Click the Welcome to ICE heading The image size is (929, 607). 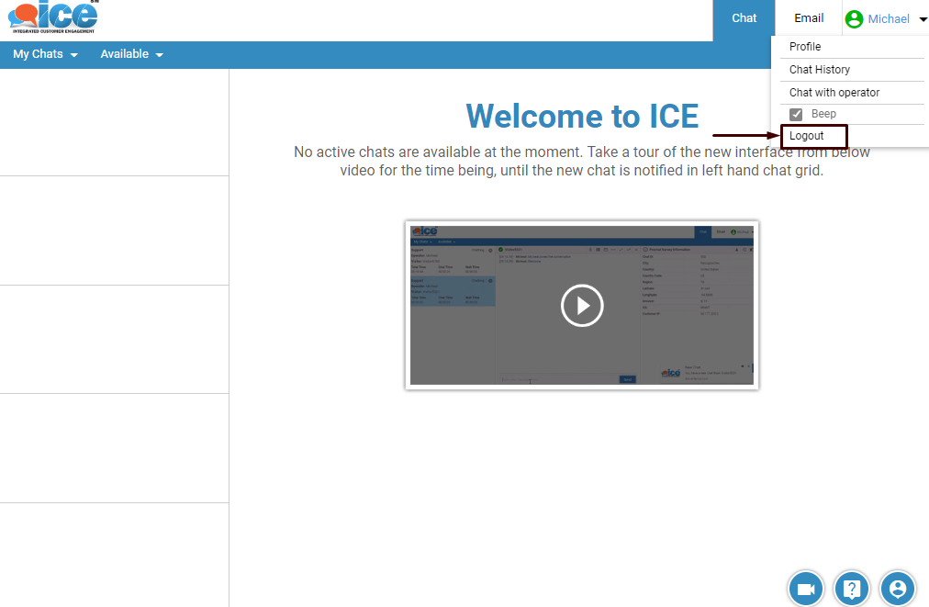pos(582,117)
